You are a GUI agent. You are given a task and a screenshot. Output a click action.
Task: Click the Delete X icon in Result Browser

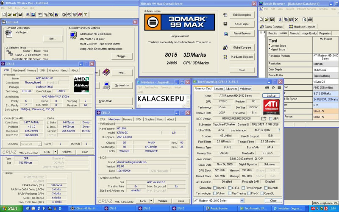tap(296, 20)
